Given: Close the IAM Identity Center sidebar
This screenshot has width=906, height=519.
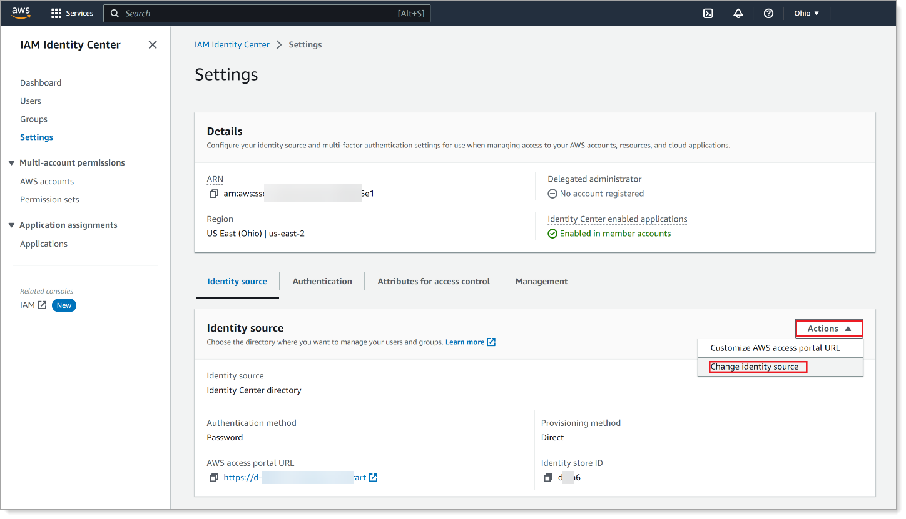Looking at the screenshot, I should (x=153, y=45).
